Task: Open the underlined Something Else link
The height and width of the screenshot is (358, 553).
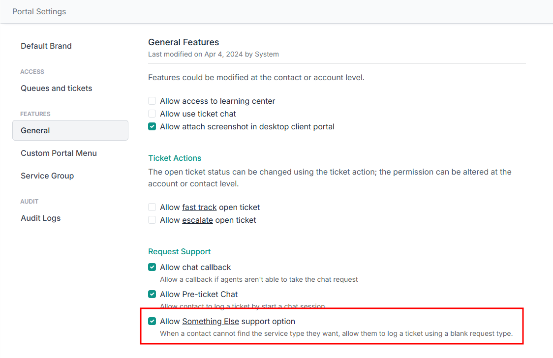Action: pos(211,321)
